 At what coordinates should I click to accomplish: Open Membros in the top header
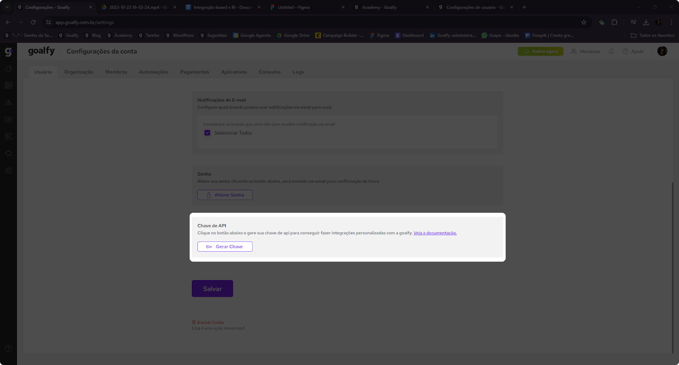point(586,51)
